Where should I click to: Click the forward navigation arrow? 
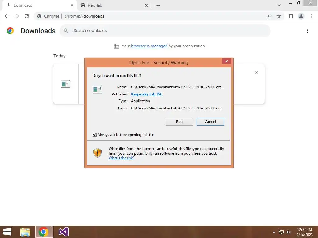17,16
